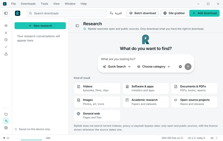Select the Videos card title text

click(88, 86)
